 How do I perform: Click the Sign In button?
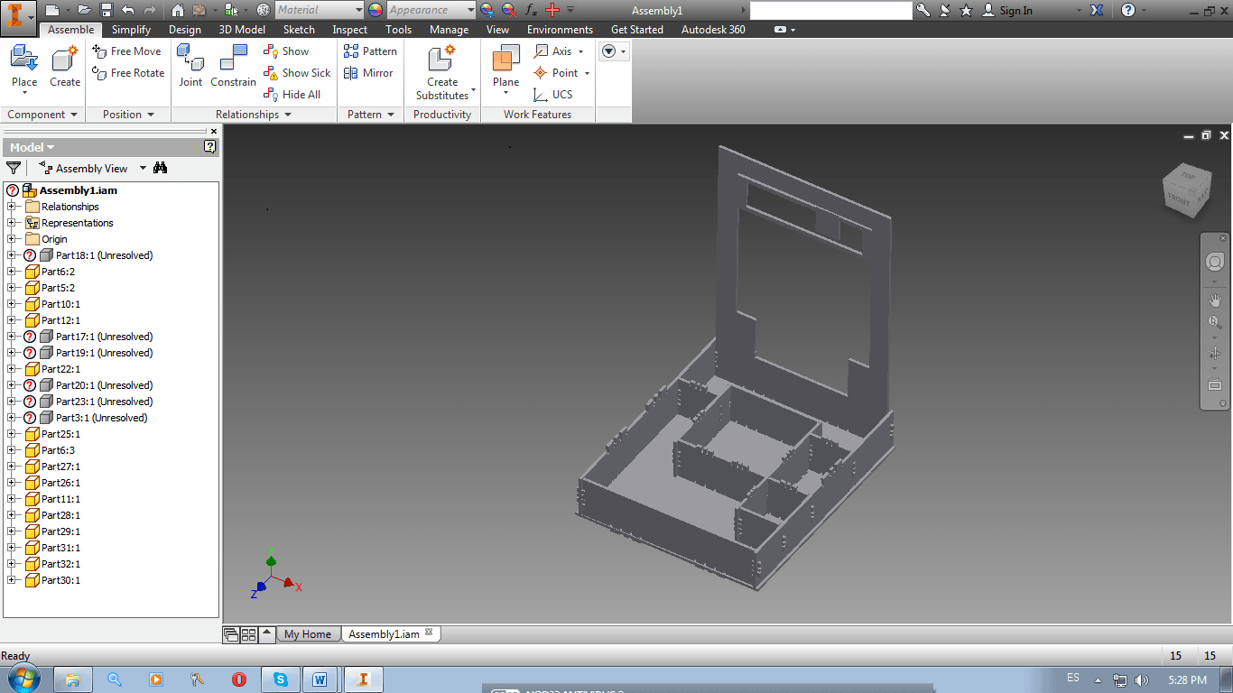[x=1006, y=10]
